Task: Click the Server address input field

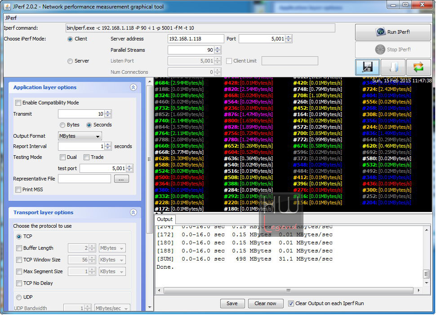Action: click(196, 39)
